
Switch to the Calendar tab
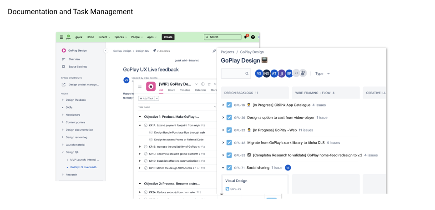pos(201,90)
